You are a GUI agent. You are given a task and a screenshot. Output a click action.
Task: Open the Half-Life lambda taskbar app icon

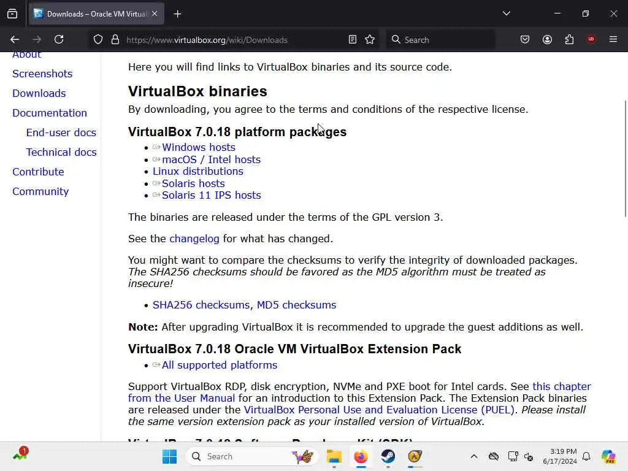tap(415, 456)
